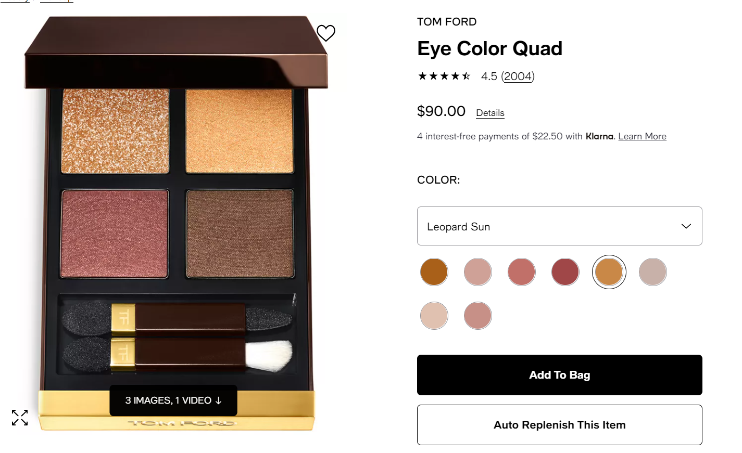Open the Leopard Sun color dropdown
Screen dimensions: 742x453
pyautogui.click(x=559, y=226)
